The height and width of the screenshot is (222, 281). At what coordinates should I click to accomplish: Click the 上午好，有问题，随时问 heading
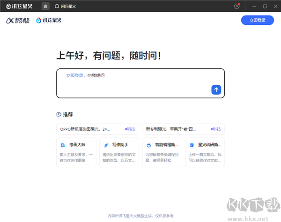[x=109, y=55]
